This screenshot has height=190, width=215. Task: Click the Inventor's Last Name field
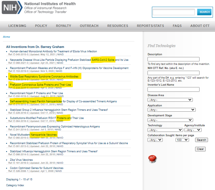pyautogui.click(x=174, y=89)
